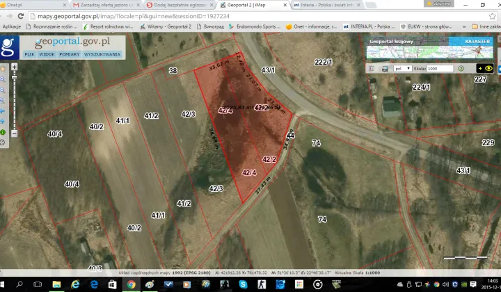This screenshot has height=292, width=501.
Task: Click the minus button on zoom slider
Action: point(14,133)
